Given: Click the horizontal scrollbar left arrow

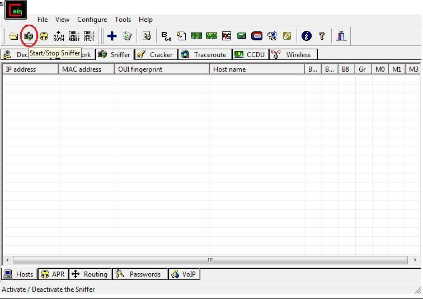Looking at the screenshot, I should pyautogui.click(x=7, y=260).
